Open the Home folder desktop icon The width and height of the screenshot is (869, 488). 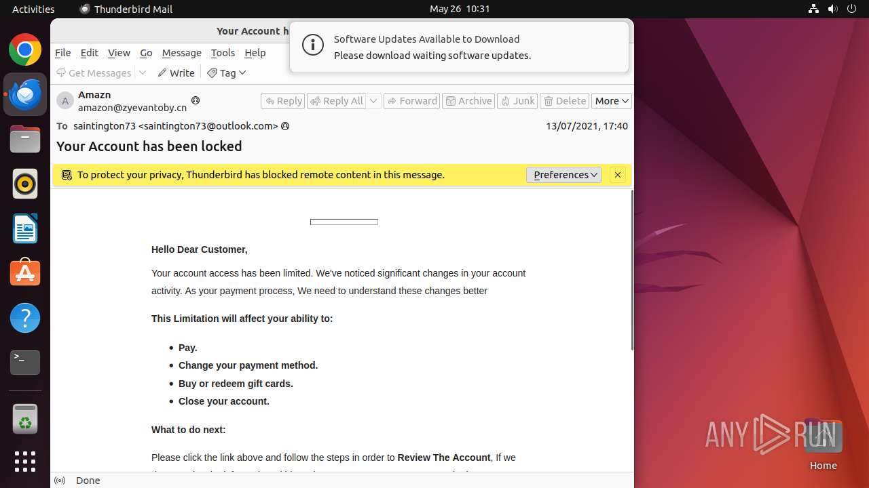click(823, 445)
